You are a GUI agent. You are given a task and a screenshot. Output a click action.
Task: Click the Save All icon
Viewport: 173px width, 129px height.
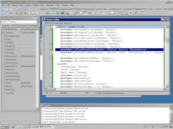click(x=21, y=9)
